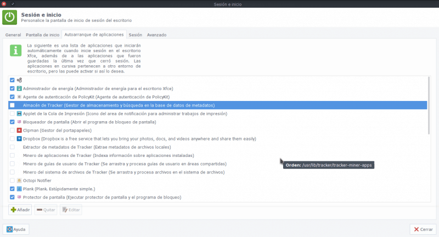Go to the Avanzado tab
The image size is (439, 237).
click(x=156, y=35)
